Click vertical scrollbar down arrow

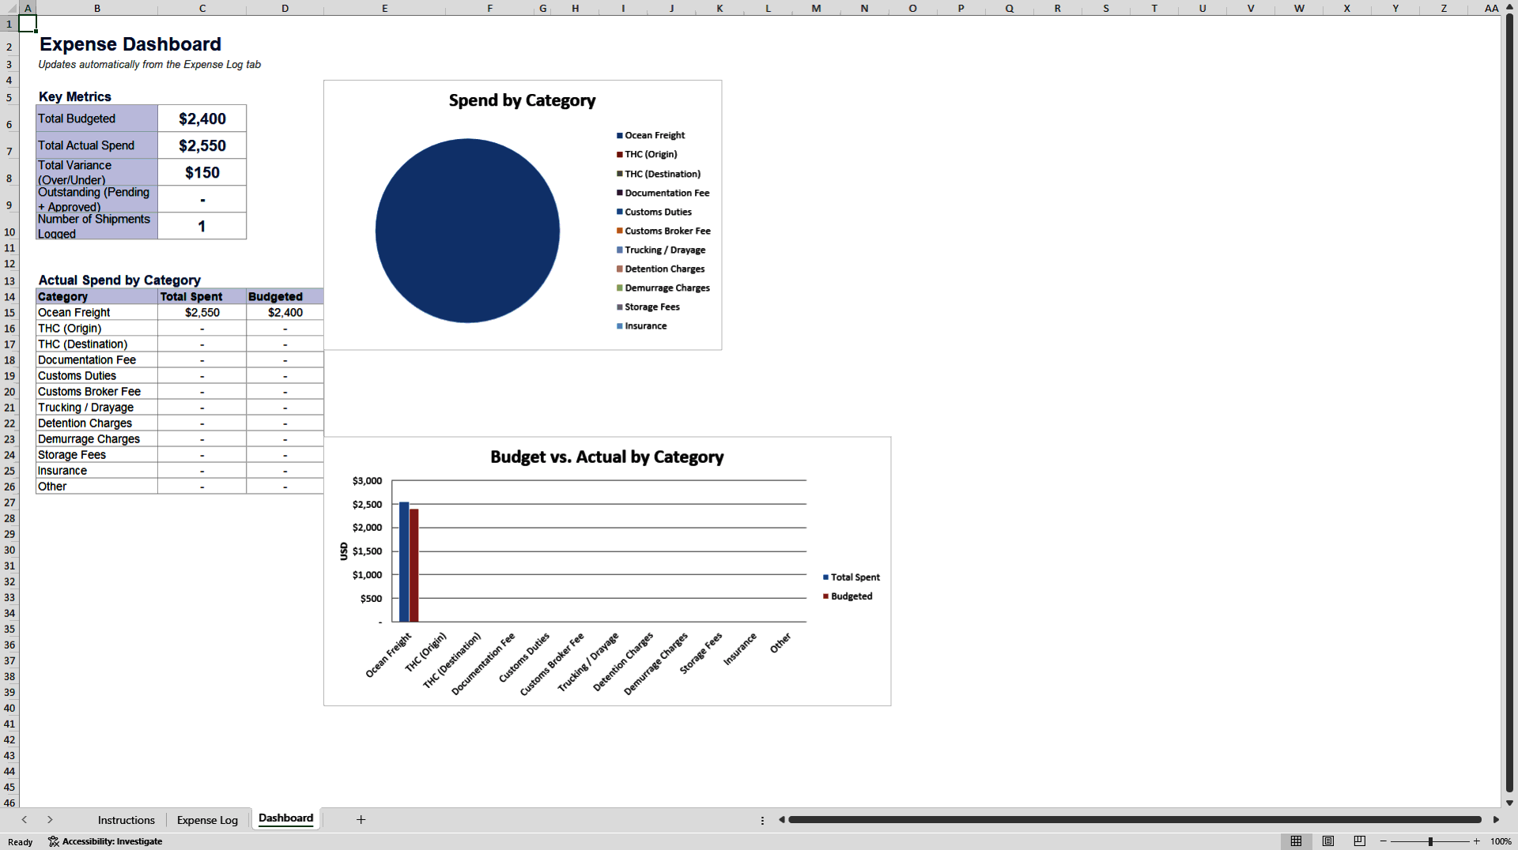[1509, 803]
